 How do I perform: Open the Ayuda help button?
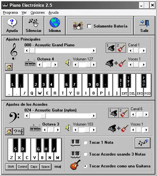click(12, 26)
